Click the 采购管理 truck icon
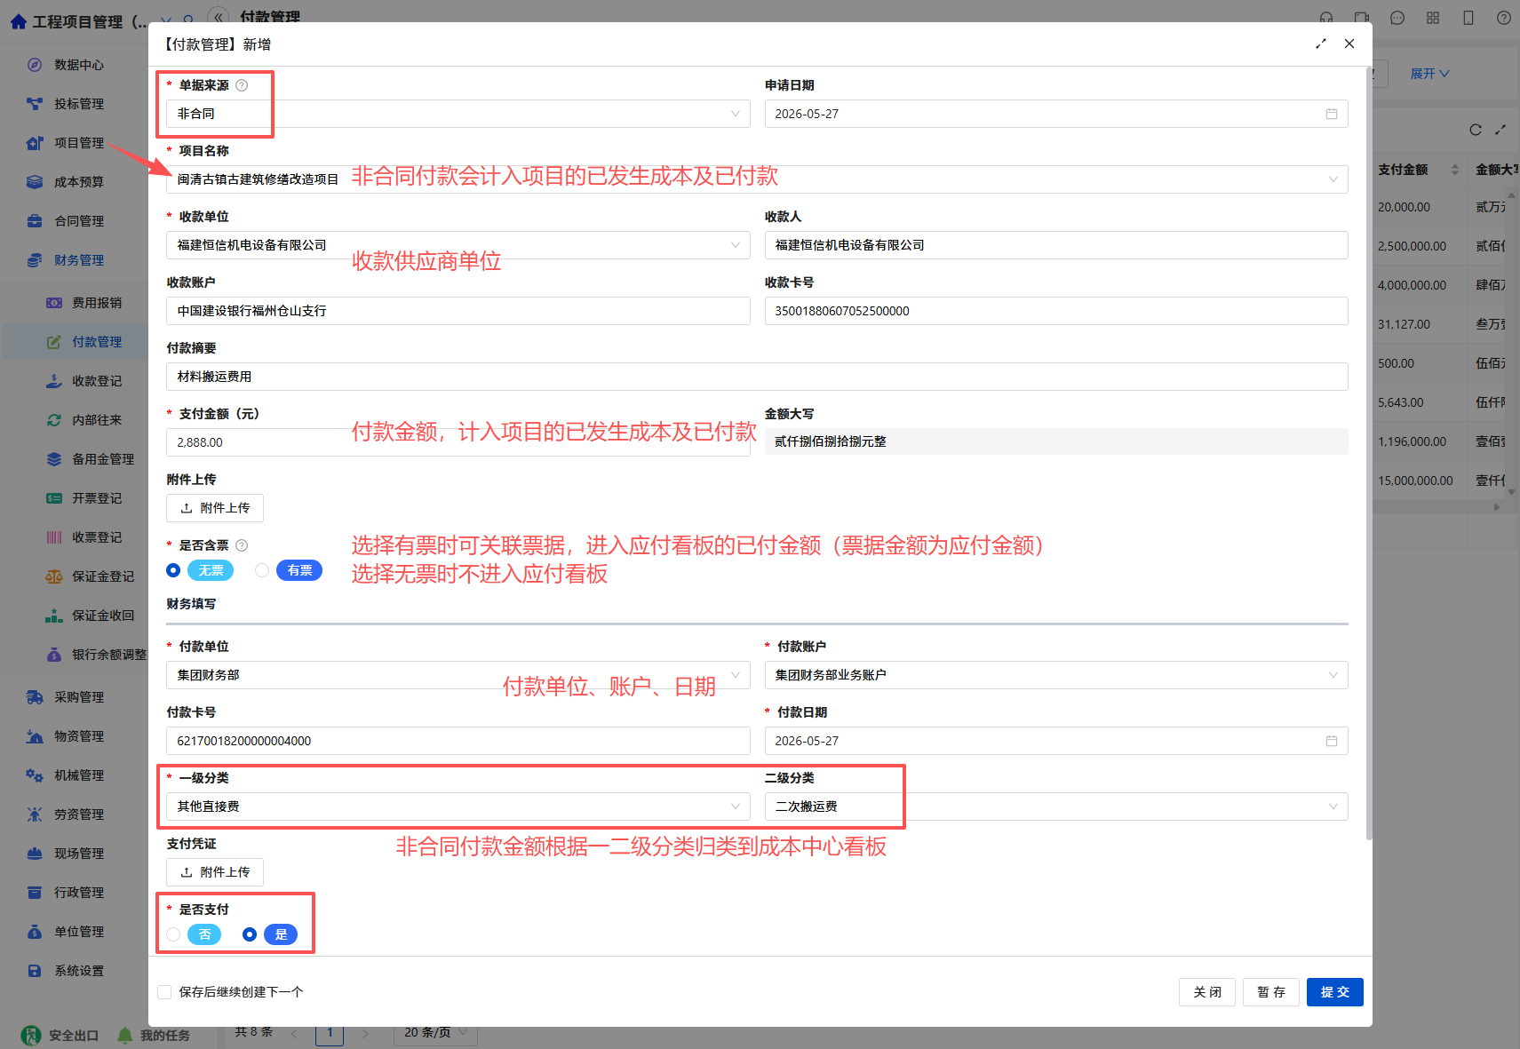Image resolution: width=1520 pixels, height=1049 pixels. point(35,697)
